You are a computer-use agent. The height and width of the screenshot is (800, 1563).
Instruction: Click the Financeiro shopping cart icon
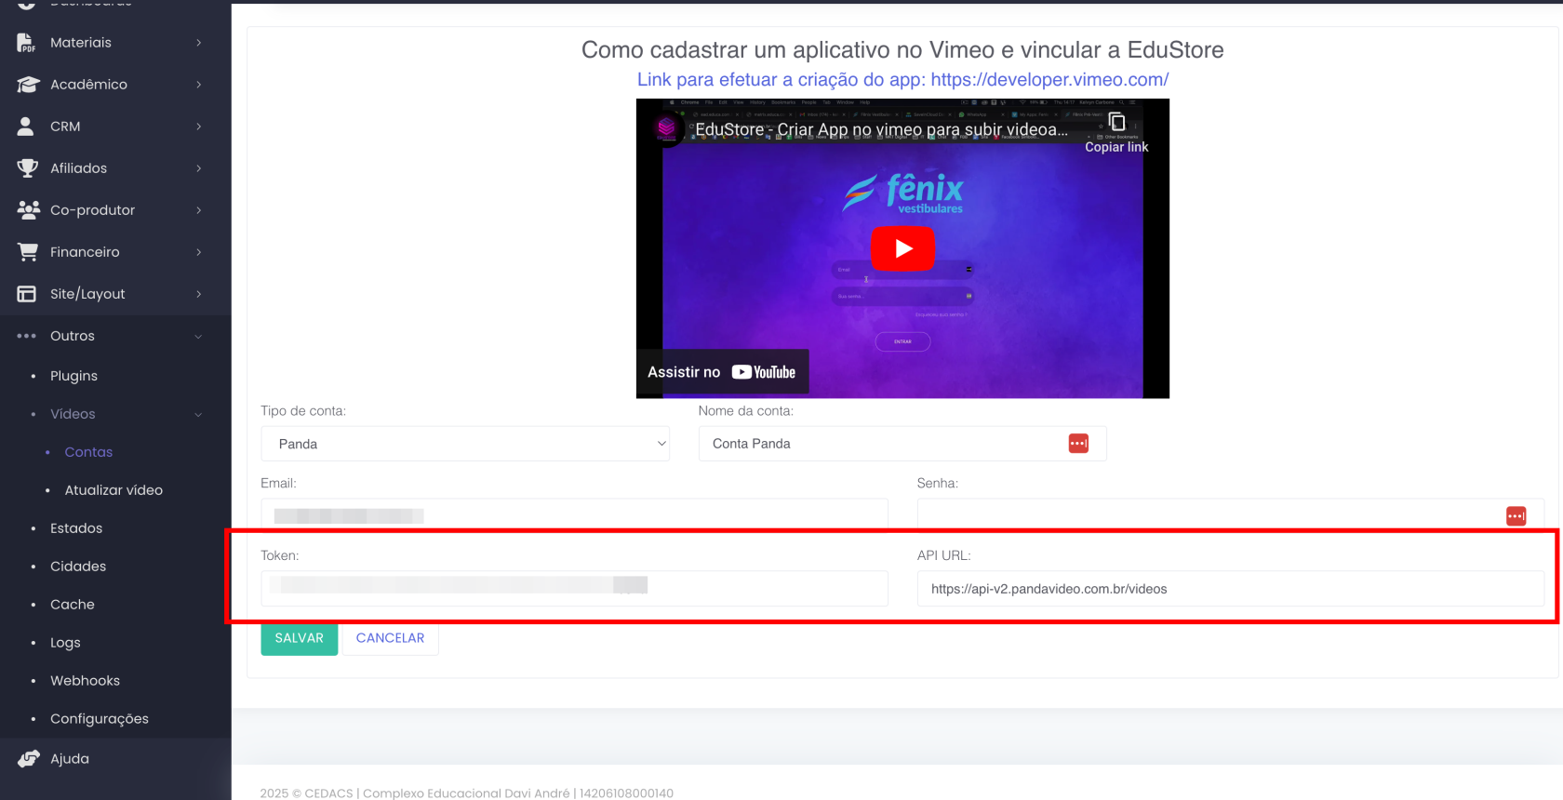tap(28, 252)
